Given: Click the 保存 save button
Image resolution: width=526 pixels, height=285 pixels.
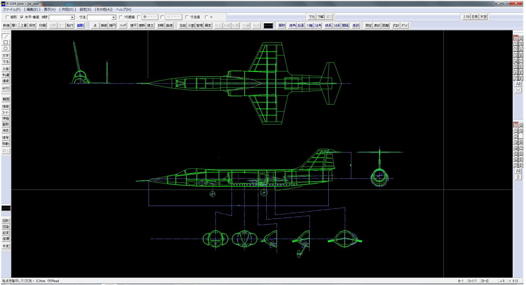Looking at the screenshot, I should 32,25.
